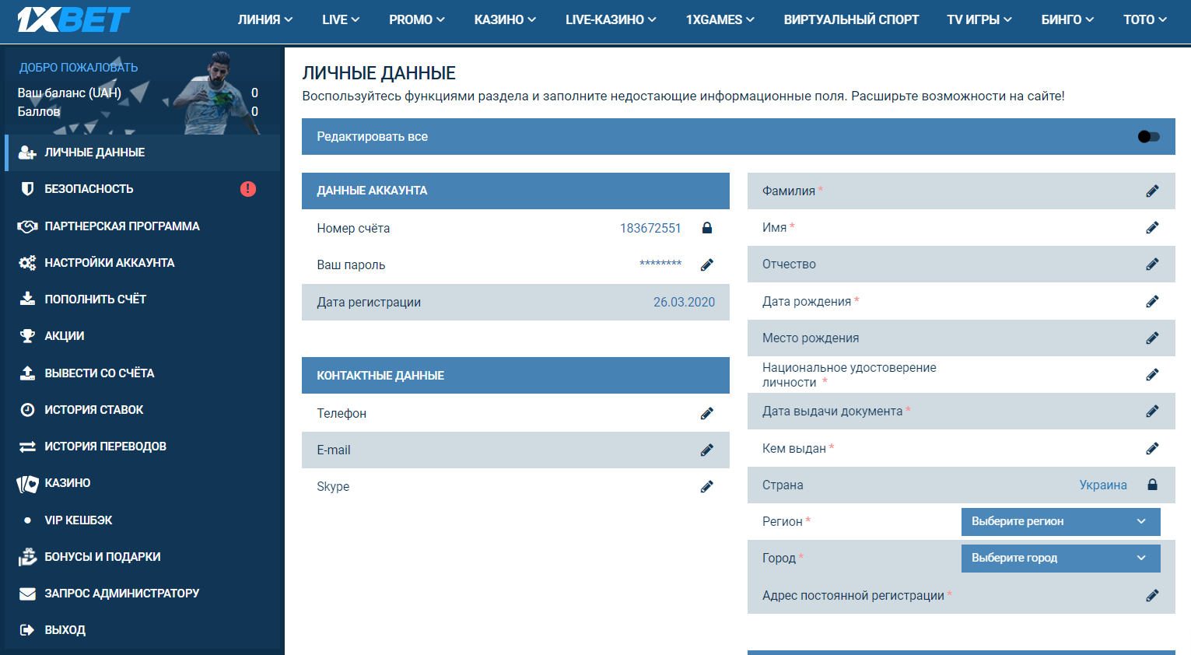Click the E-mail row edit pencil

tap(706, 450)
